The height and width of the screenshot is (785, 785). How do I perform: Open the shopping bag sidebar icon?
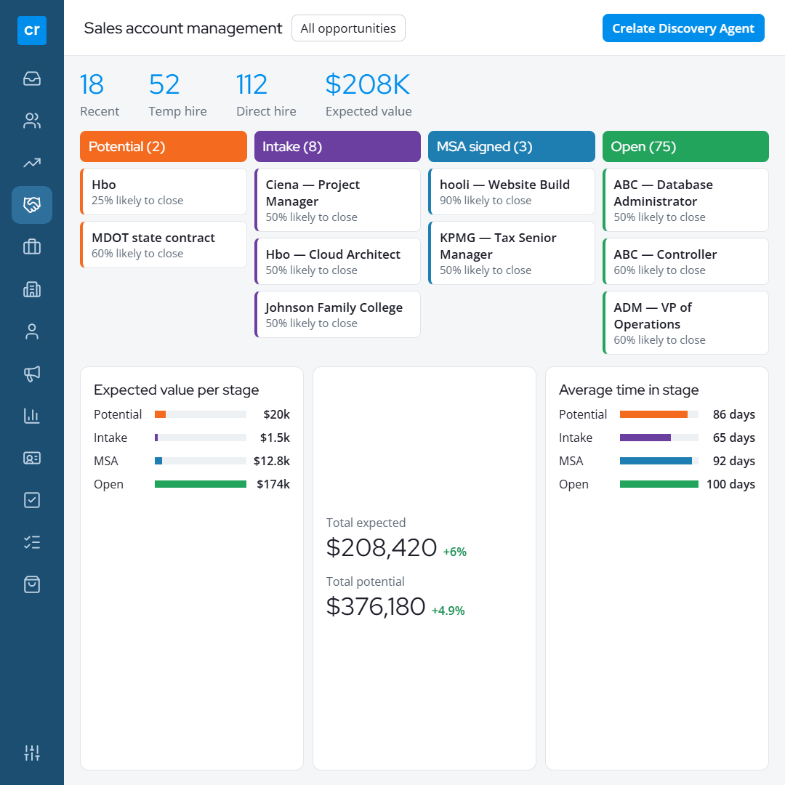tap(31, 584)
